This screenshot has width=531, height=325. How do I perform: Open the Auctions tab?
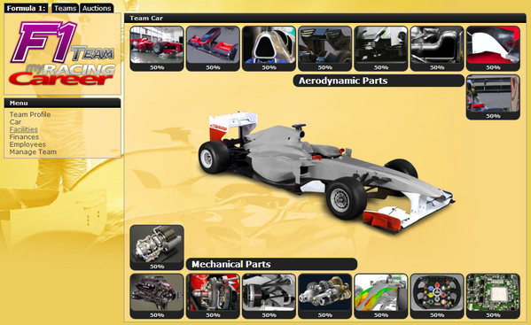tap(97, 8)
